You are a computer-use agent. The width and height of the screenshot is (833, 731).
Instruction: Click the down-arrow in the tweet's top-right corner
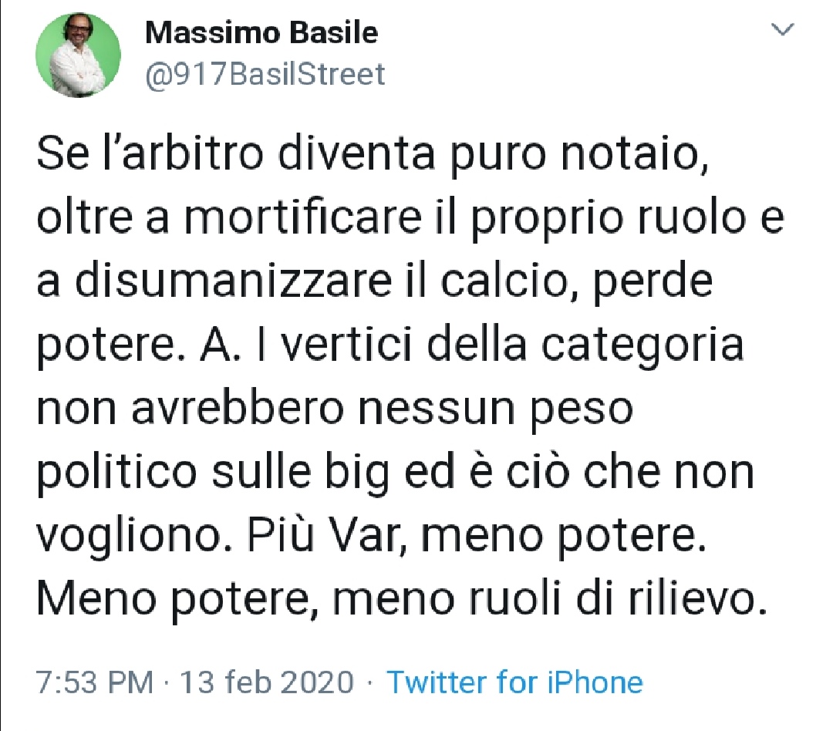tap(784, 31)
